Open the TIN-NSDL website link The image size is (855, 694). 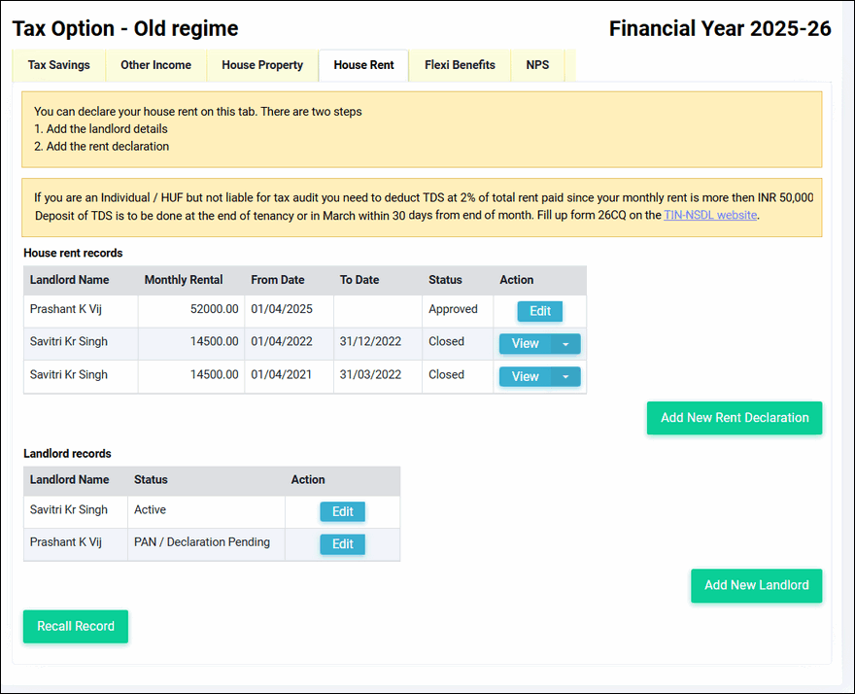pos(709,215)
